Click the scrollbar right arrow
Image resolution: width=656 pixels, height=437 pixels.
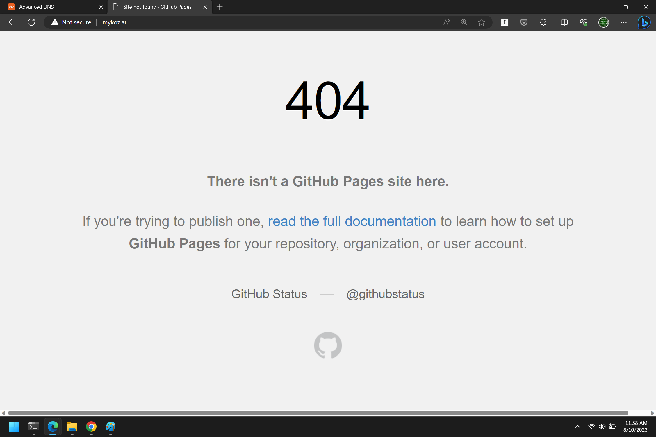tap(652, 413)
